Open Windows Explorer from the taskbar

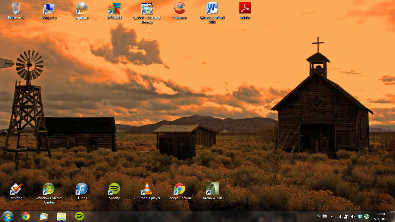62,216
